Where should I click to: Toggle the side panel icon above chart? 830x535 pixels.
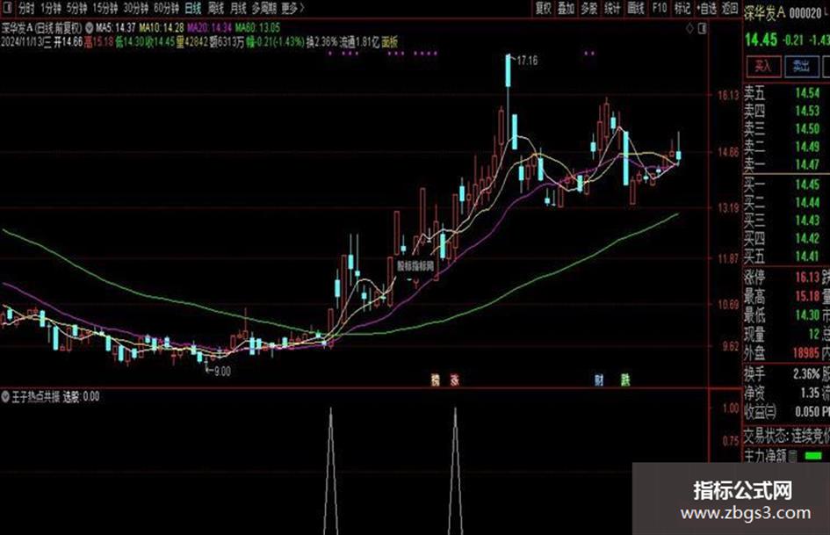click(x=702, y=29)
